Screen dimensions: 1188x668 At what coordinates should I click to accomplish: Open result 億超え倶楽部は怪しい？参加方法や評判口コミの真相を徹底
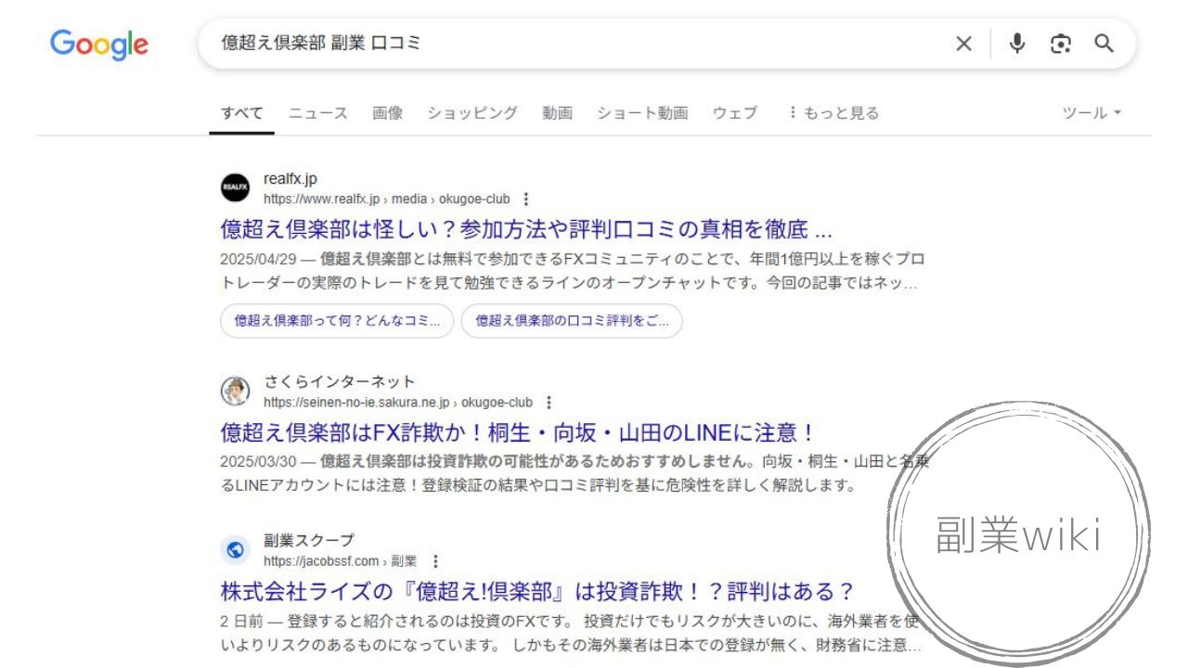point(526,229)
